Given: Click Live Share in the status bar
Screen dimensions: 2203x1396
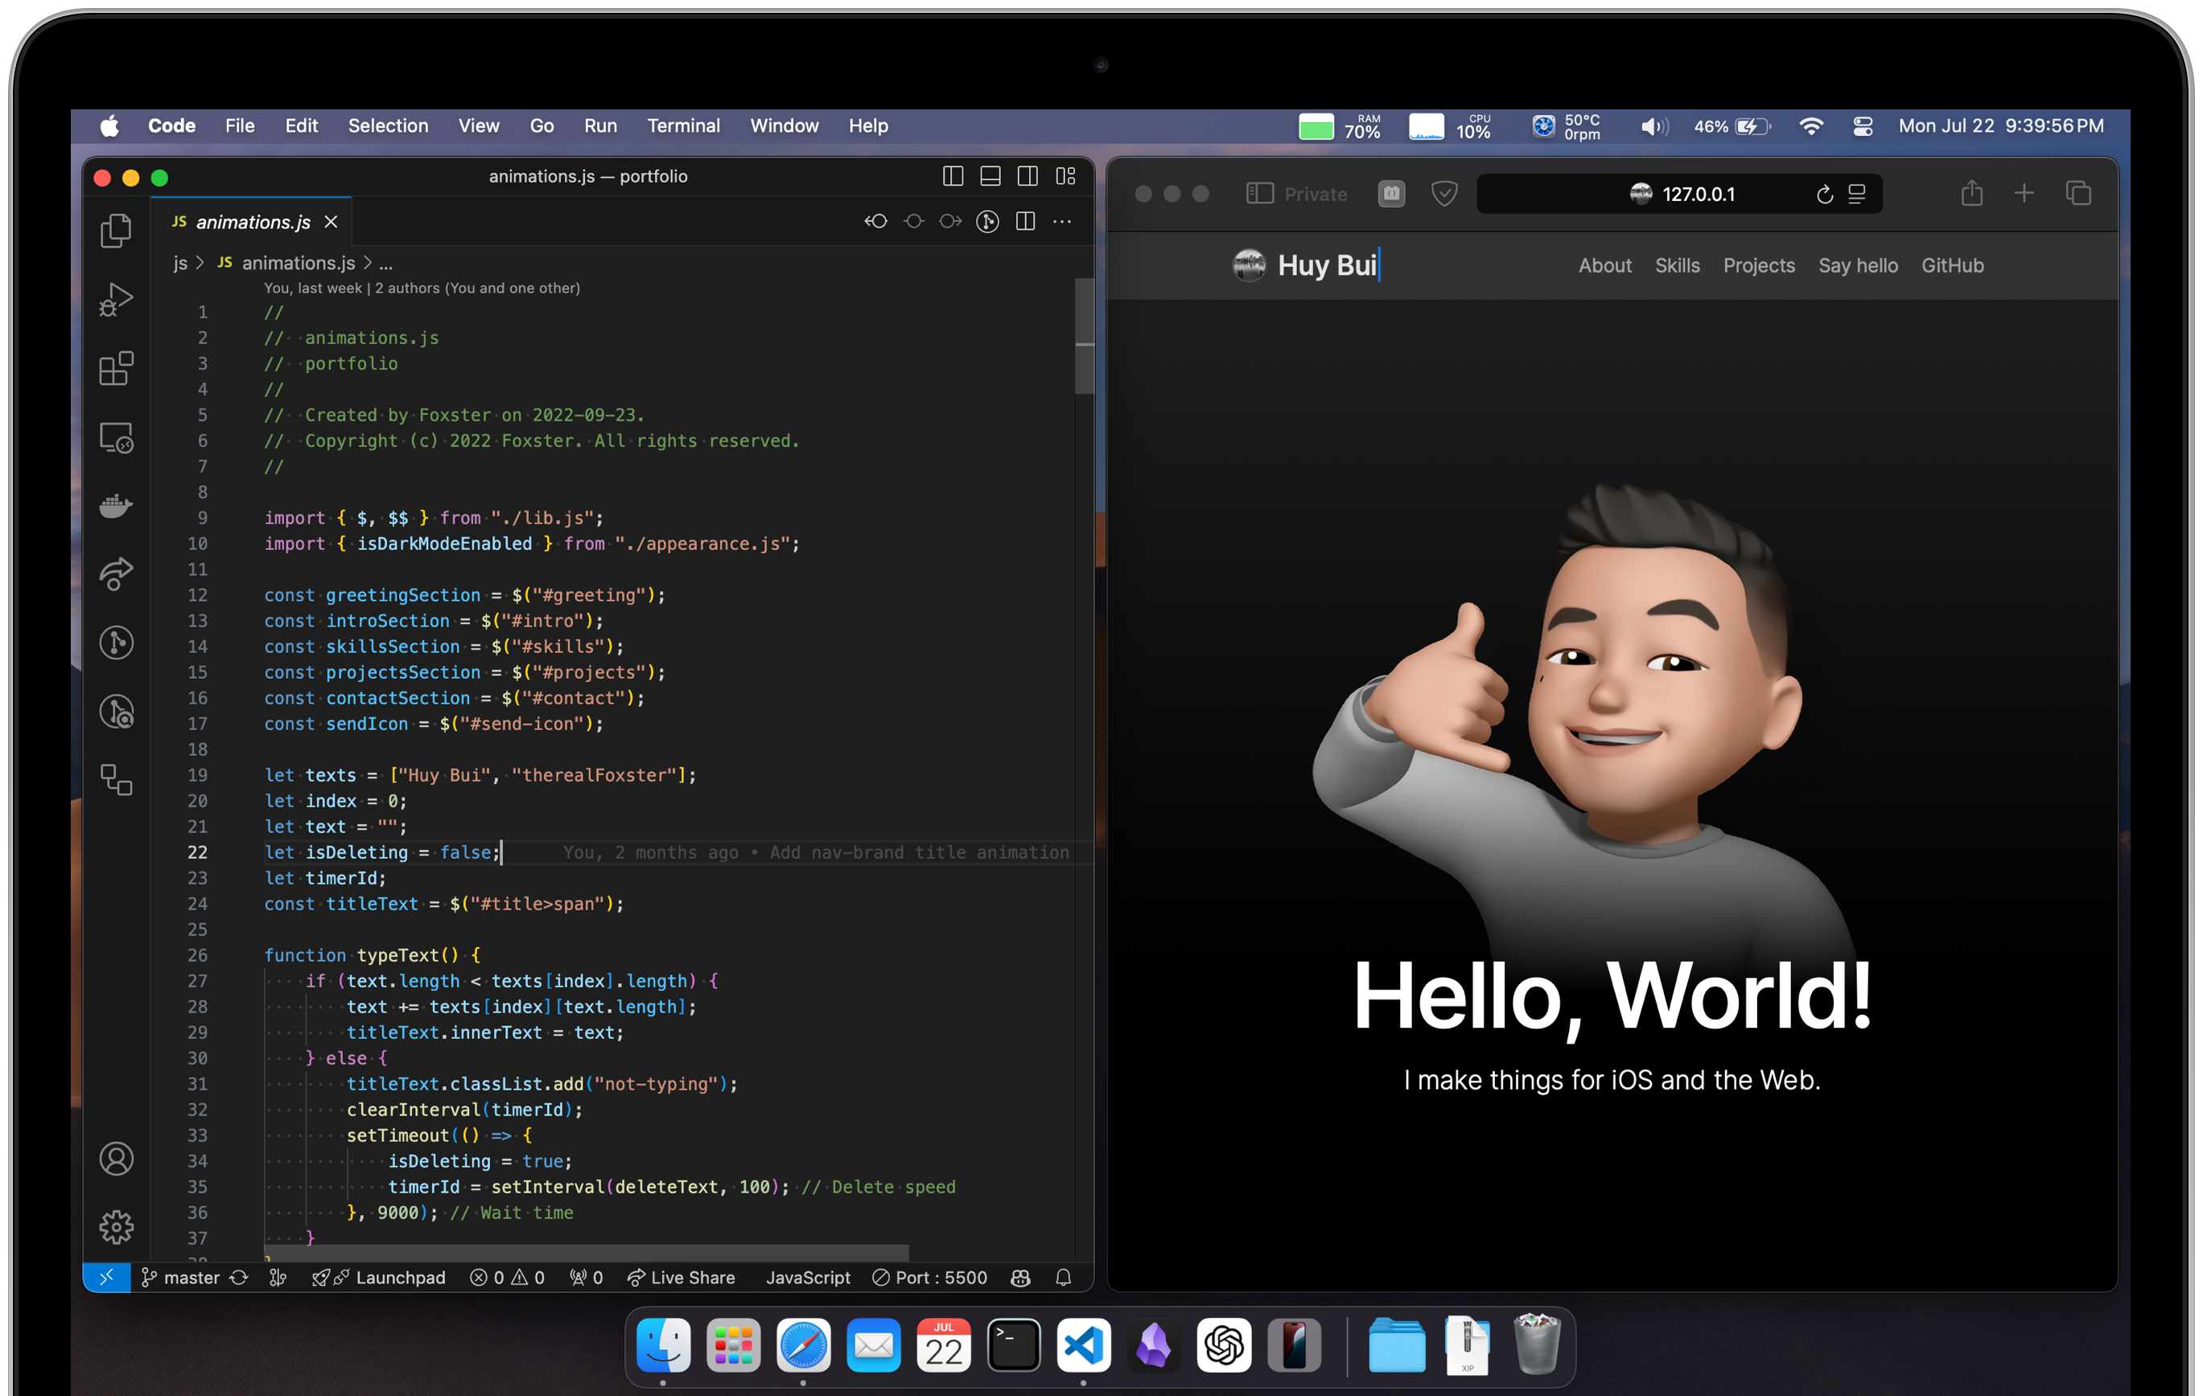Looking at the screenshot, I should tap(681, 1277).
